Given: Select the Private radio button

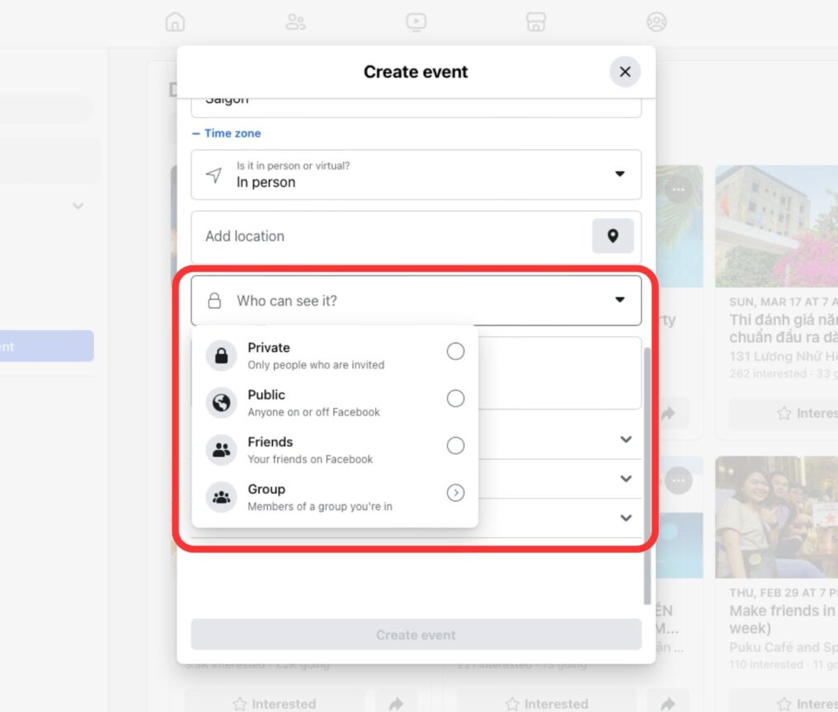Looking at the screenshot, I should [x=455, y=351].
